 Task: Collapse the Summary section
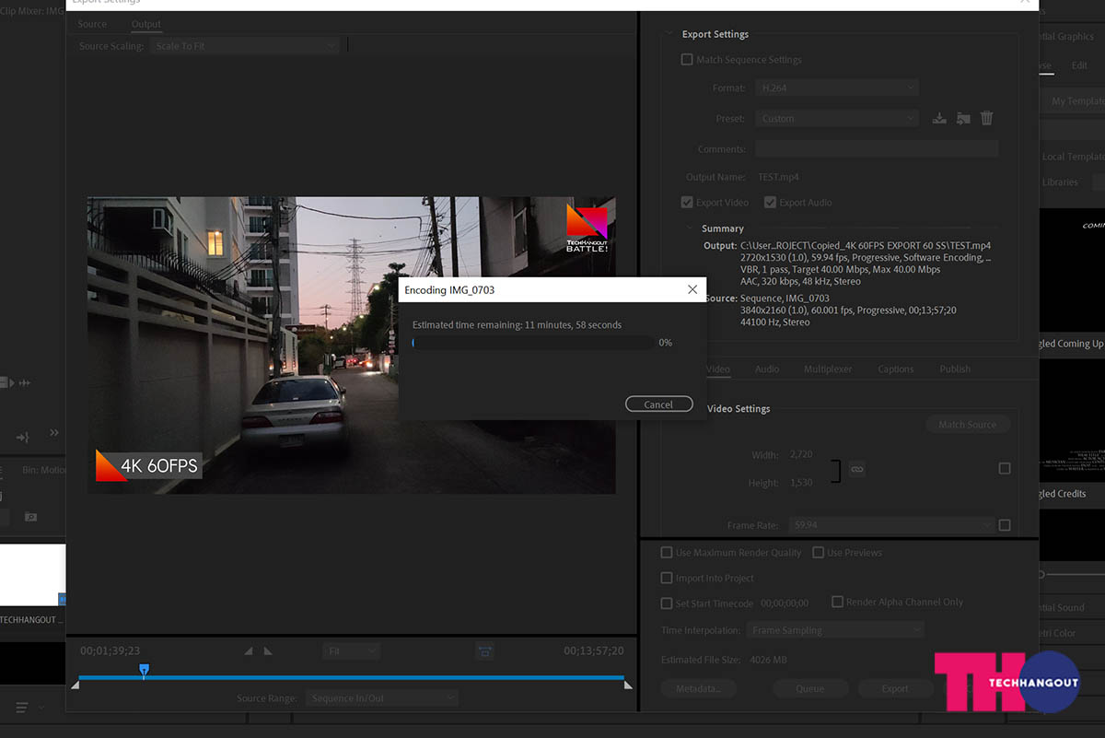690,228
